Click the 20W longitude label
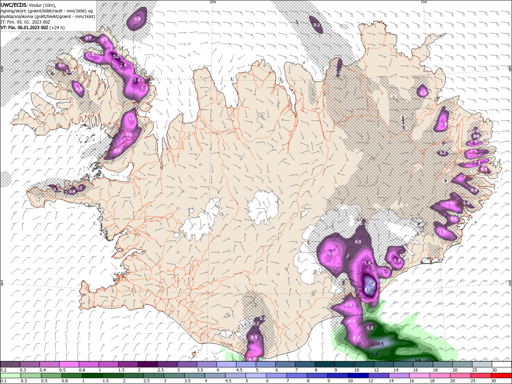The height and width of the screenshot is (384, 512). [x=213, y=2]
